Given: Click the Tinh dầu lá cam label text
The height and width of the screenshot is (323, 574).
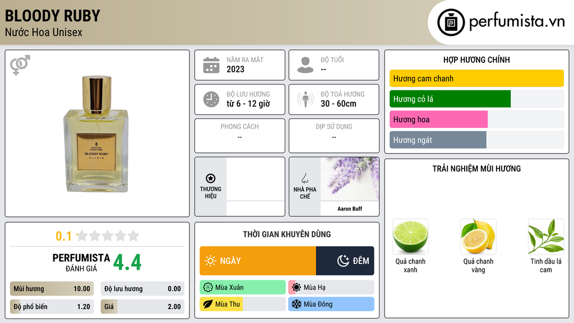Looking at the screenshot, I should coord(546,265).
